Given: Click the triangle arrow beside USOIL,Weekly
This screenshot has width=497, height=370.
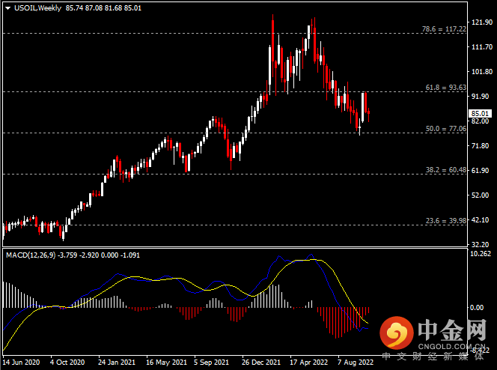Looking at the screenshot, I should [7, 7].
